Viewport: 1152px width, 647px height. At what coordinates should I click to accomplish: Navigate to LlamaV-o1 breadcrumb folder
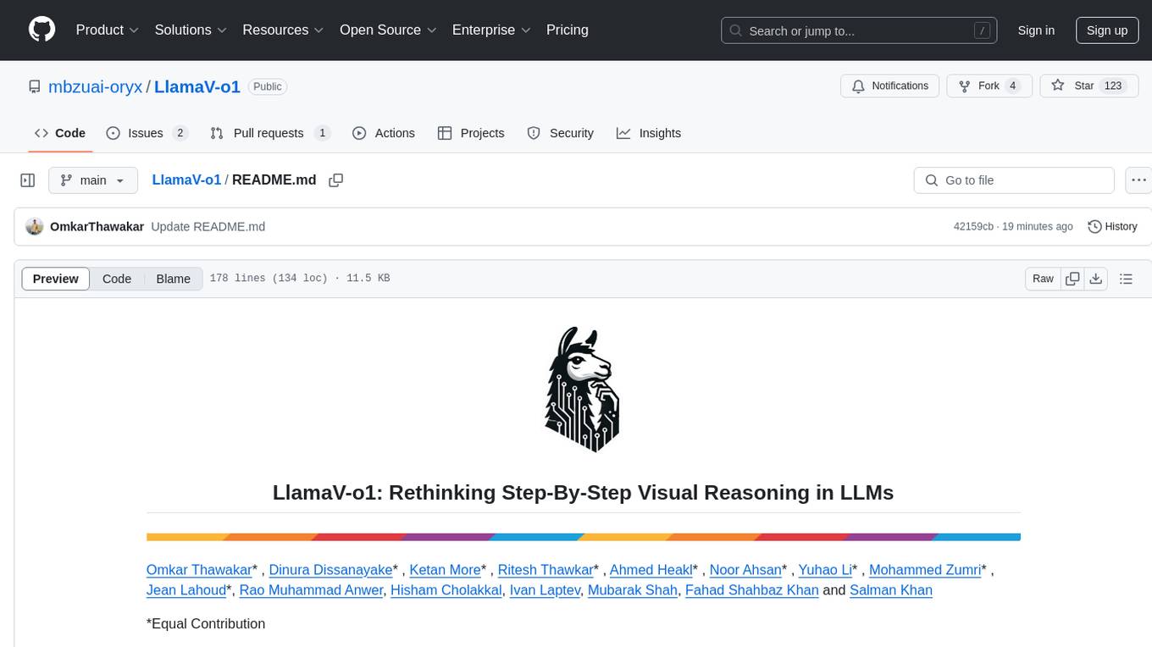(x=186, y=180)
